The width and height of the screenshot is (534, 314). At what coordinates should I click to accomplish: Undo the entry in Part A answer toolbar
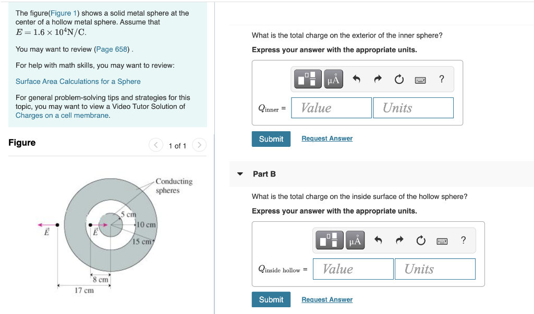tap(356, 79)
